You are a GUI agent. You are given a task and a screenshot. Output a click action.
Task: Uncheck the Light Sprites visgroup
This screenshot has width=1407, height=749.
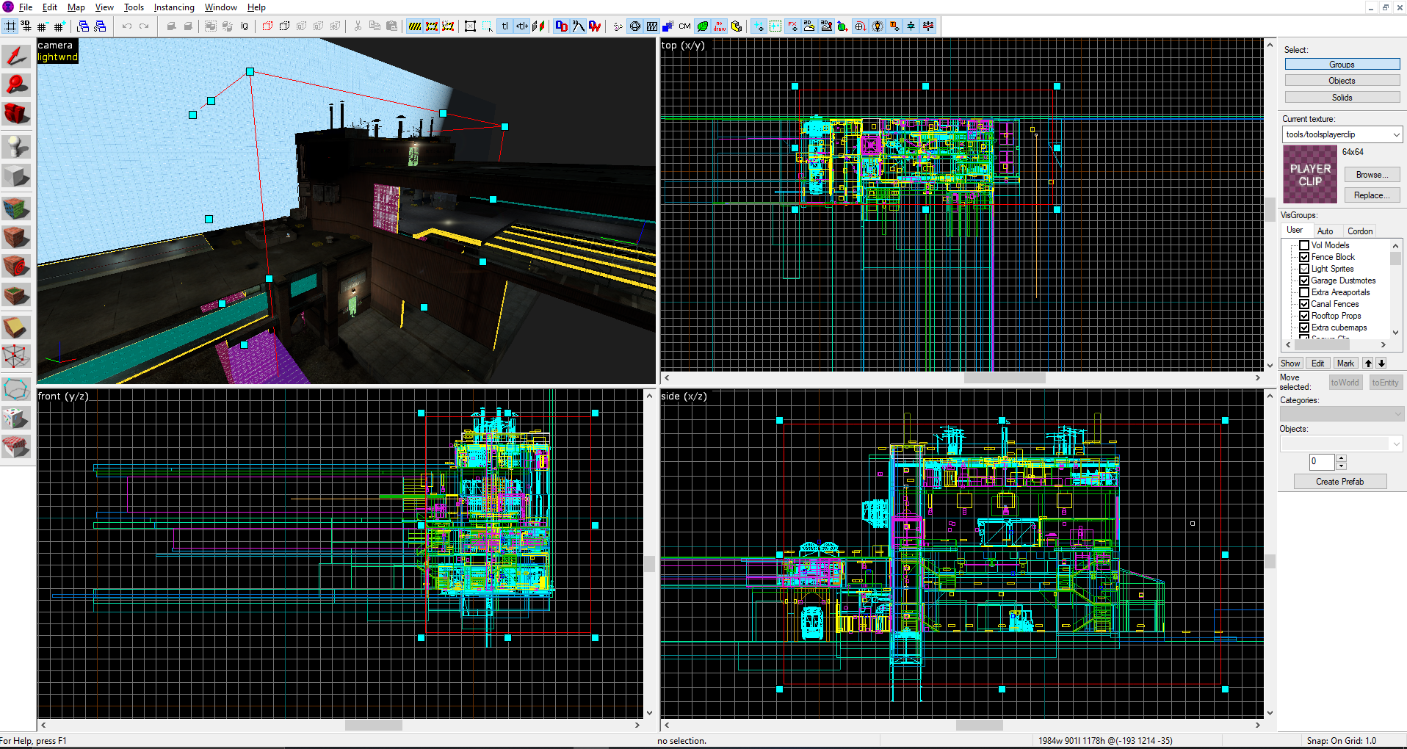pos(1304,269)
